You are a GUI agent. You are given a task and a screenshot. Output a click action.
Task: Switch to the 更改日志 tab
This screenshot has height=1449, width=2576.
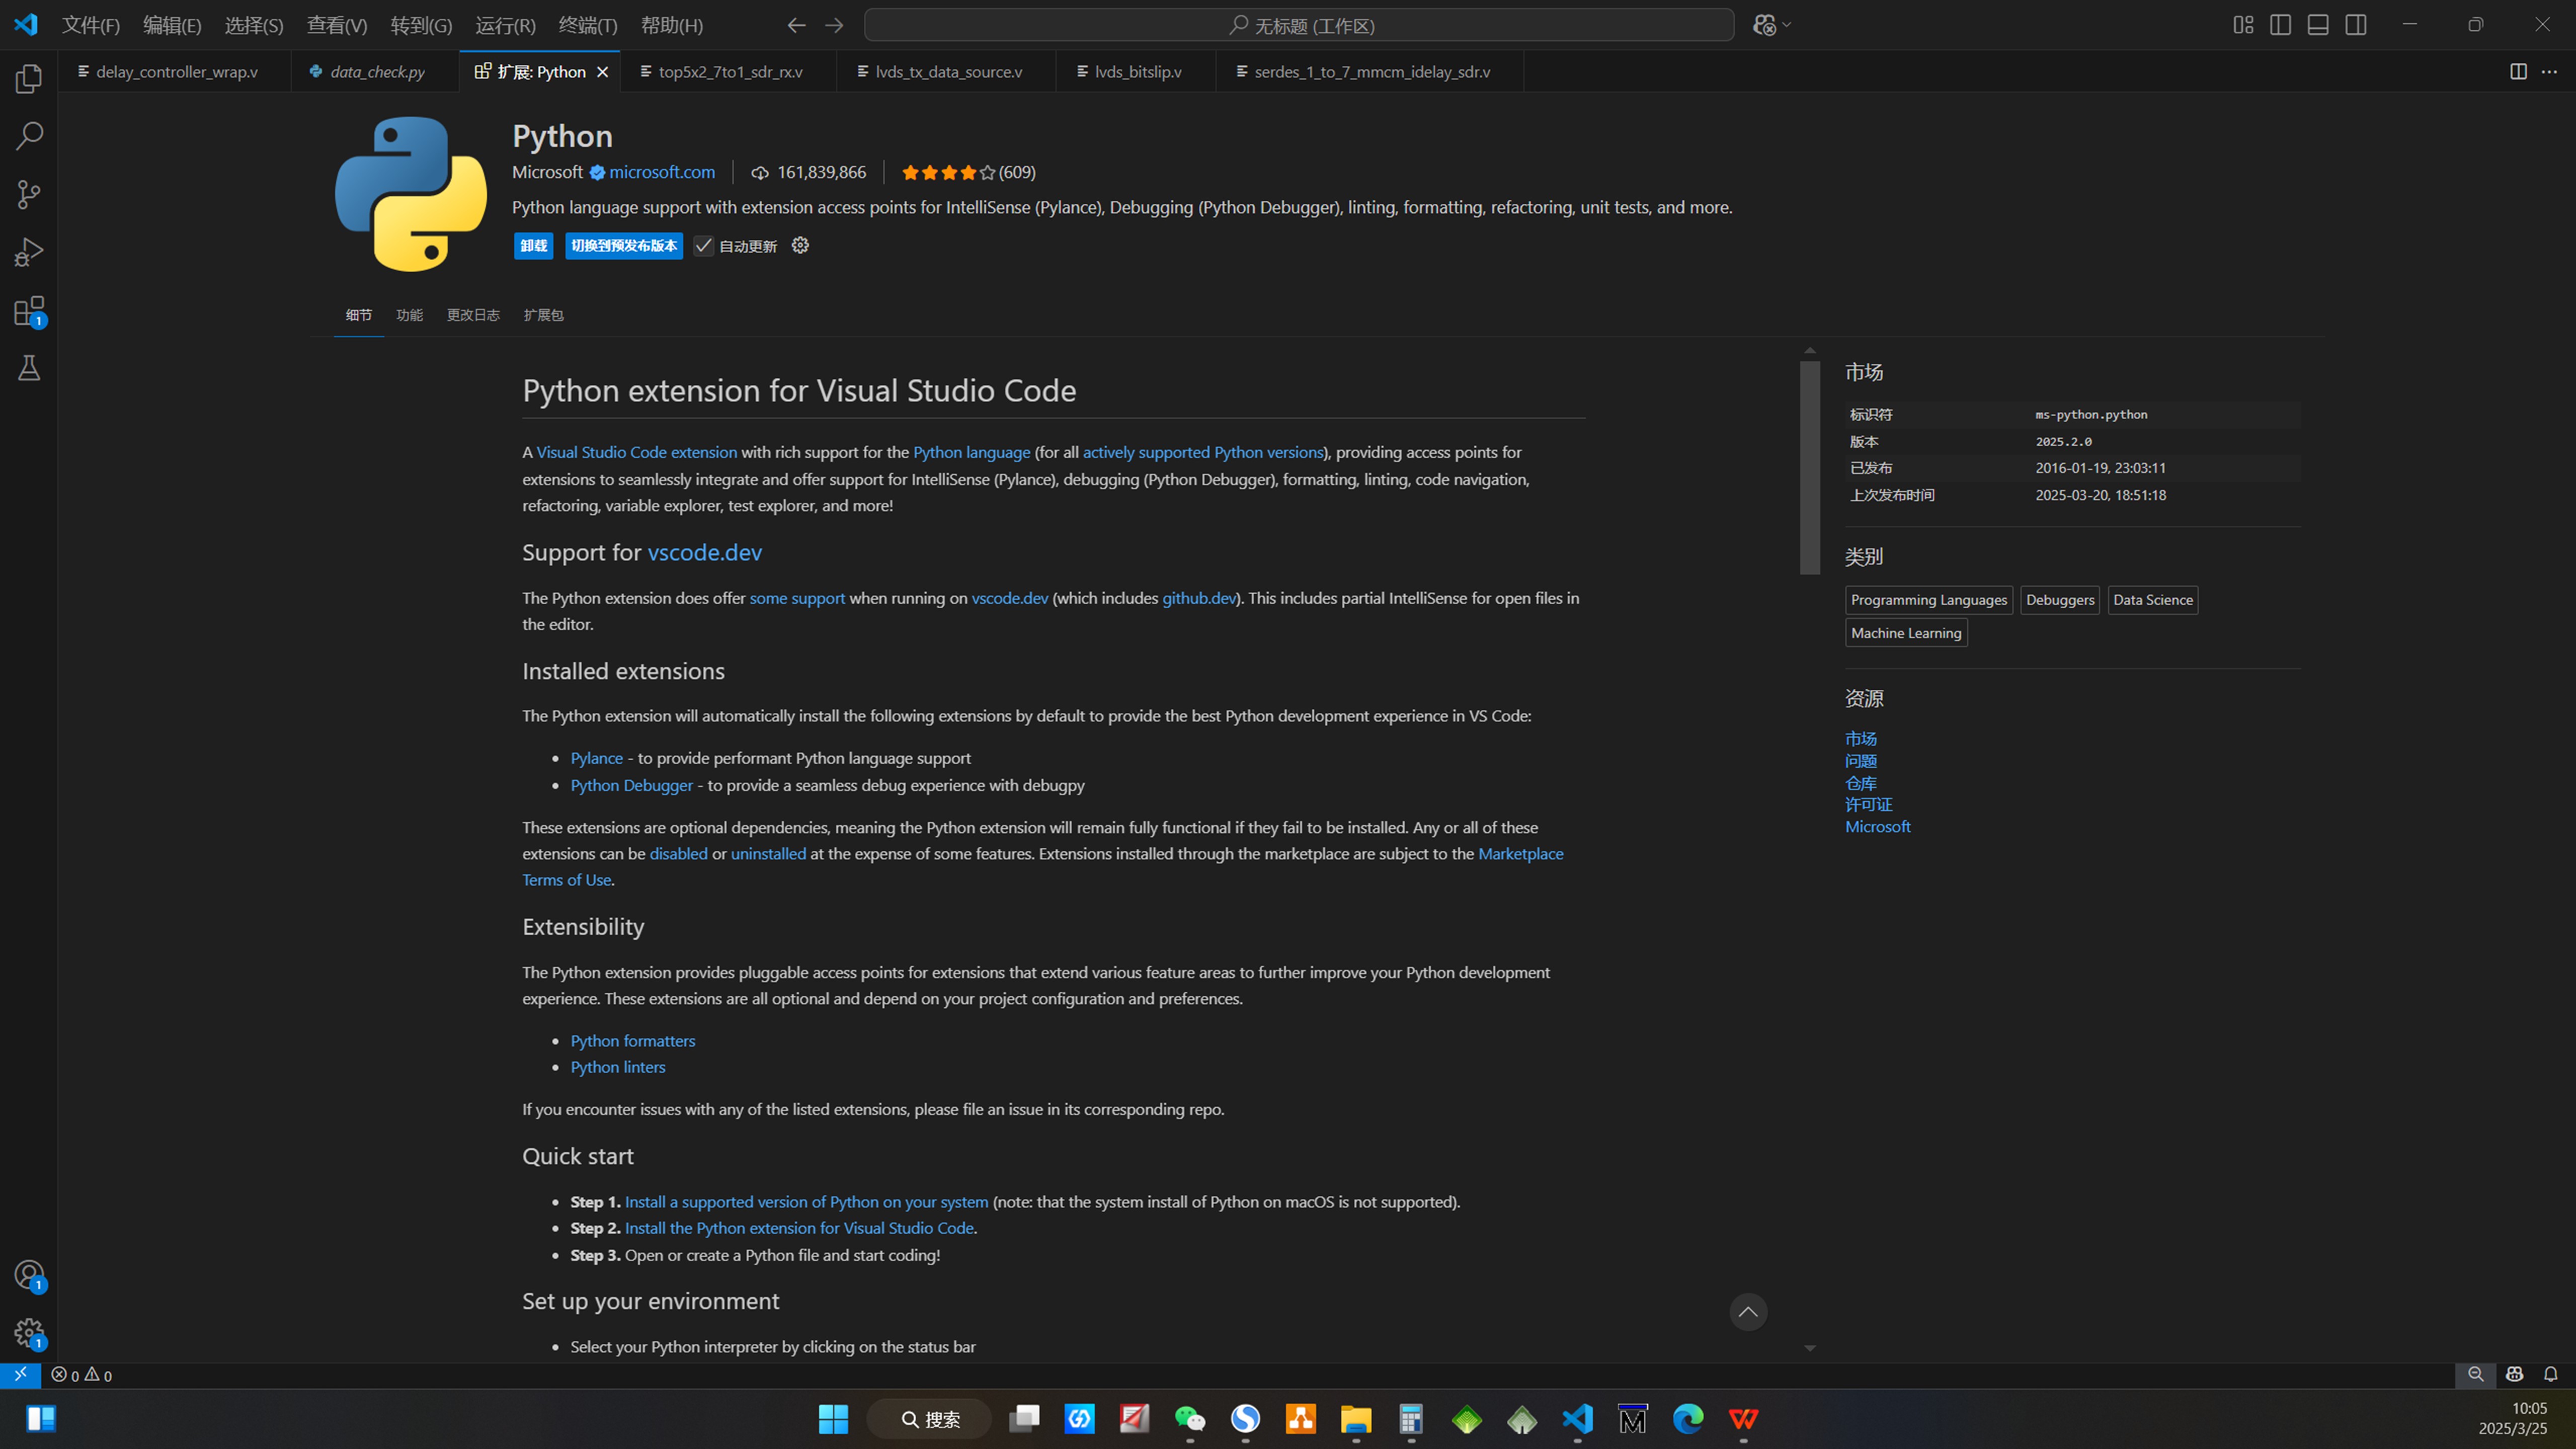[473, 315]
